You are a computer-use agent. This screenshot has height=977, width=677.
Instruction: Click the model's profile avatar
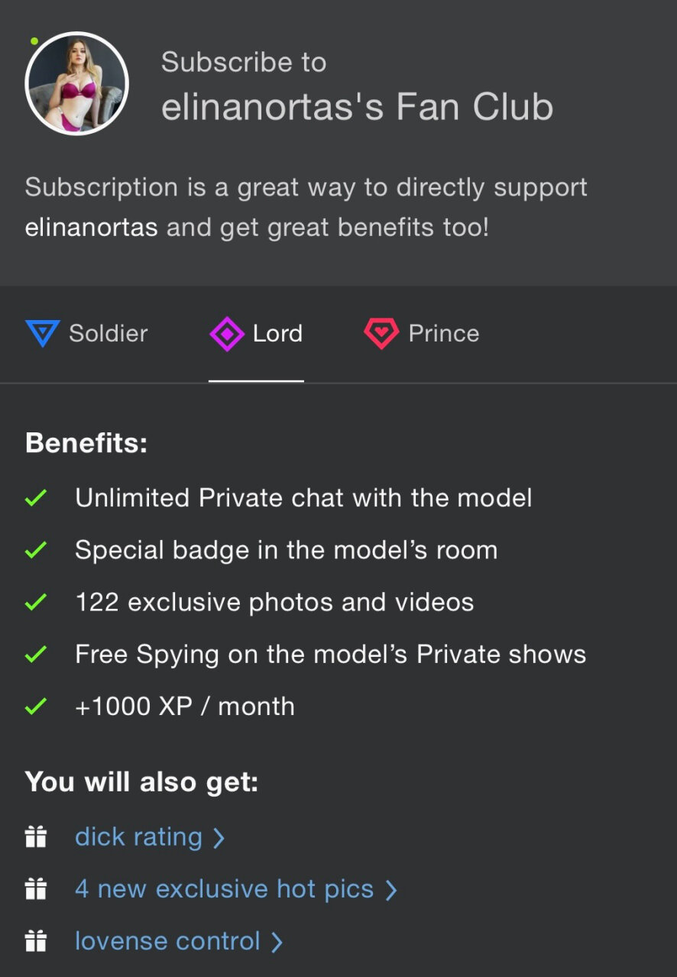pos(76,83)
